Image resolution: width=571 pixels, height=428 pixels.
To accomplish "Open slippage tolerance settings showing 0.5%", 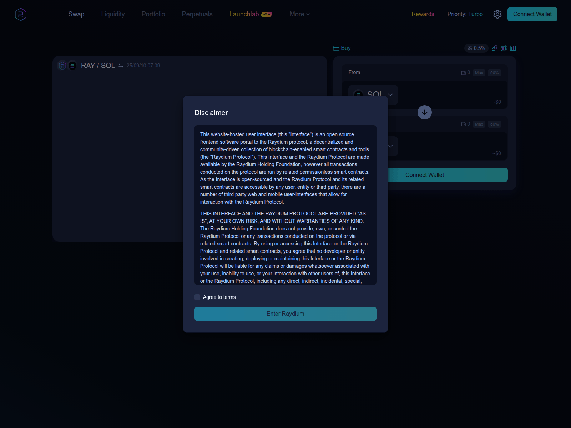I will coord(476,48).
